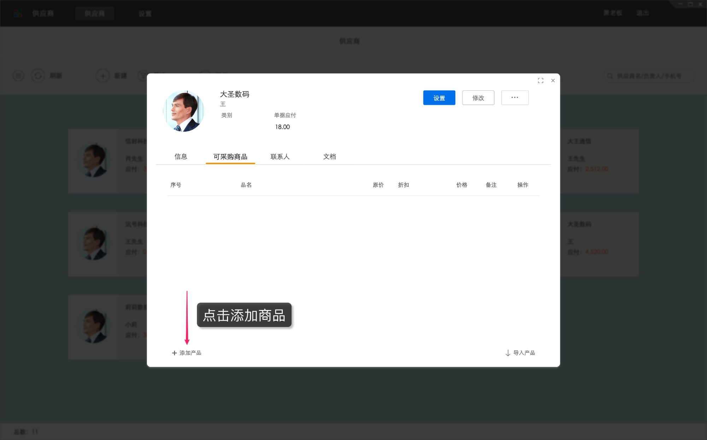The image size is (707, 440).
Task: Select the 供应商 navigation item
Action: click(x=95, y=13)
